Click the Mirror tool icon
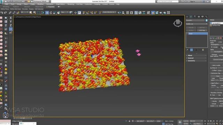223x125 pixels. tap(119, 13)
